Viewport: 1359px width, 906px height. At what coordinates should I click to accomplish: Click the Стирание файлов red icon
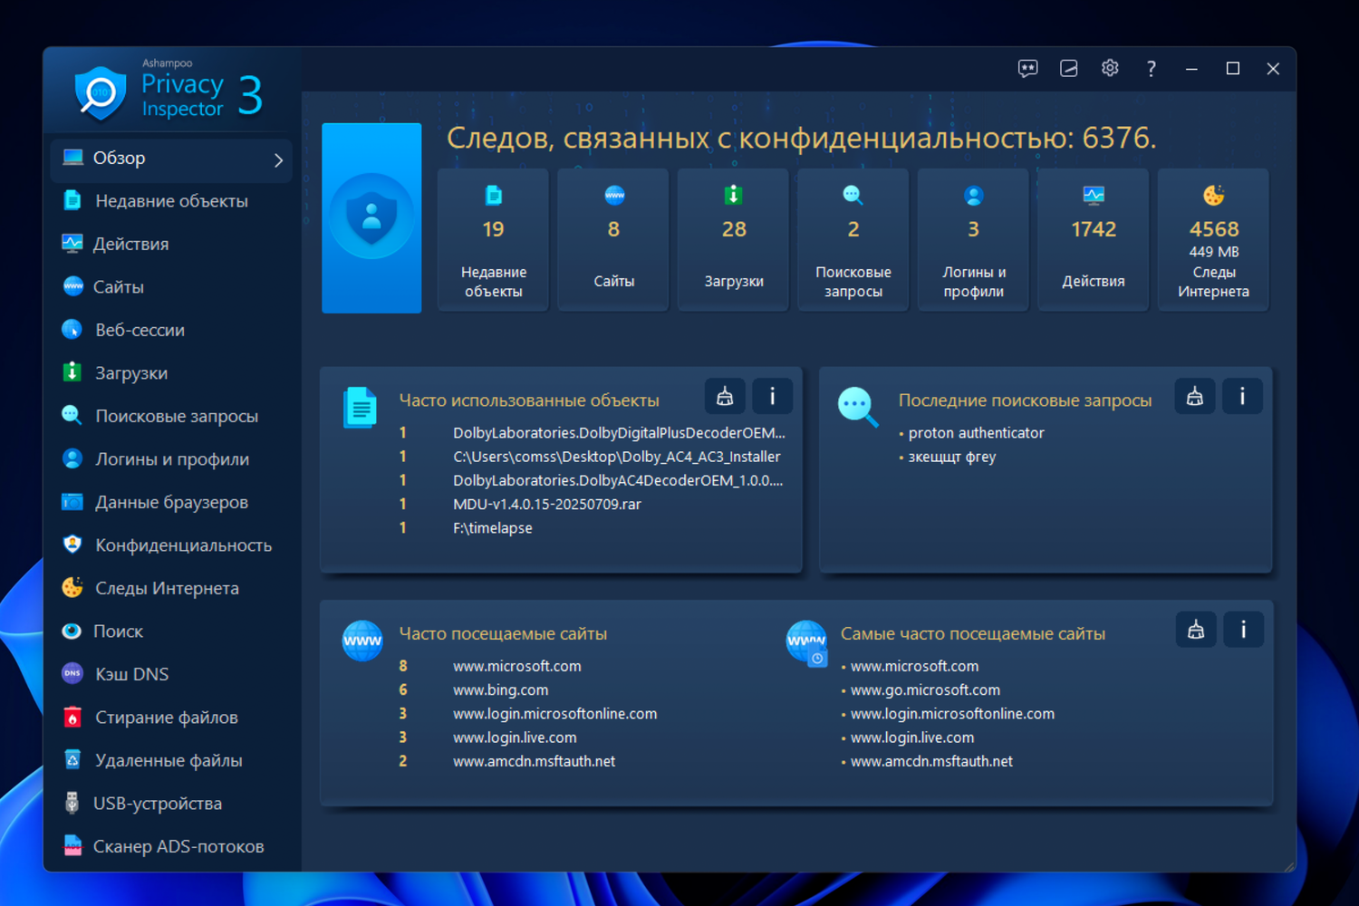tap(72, 718)
